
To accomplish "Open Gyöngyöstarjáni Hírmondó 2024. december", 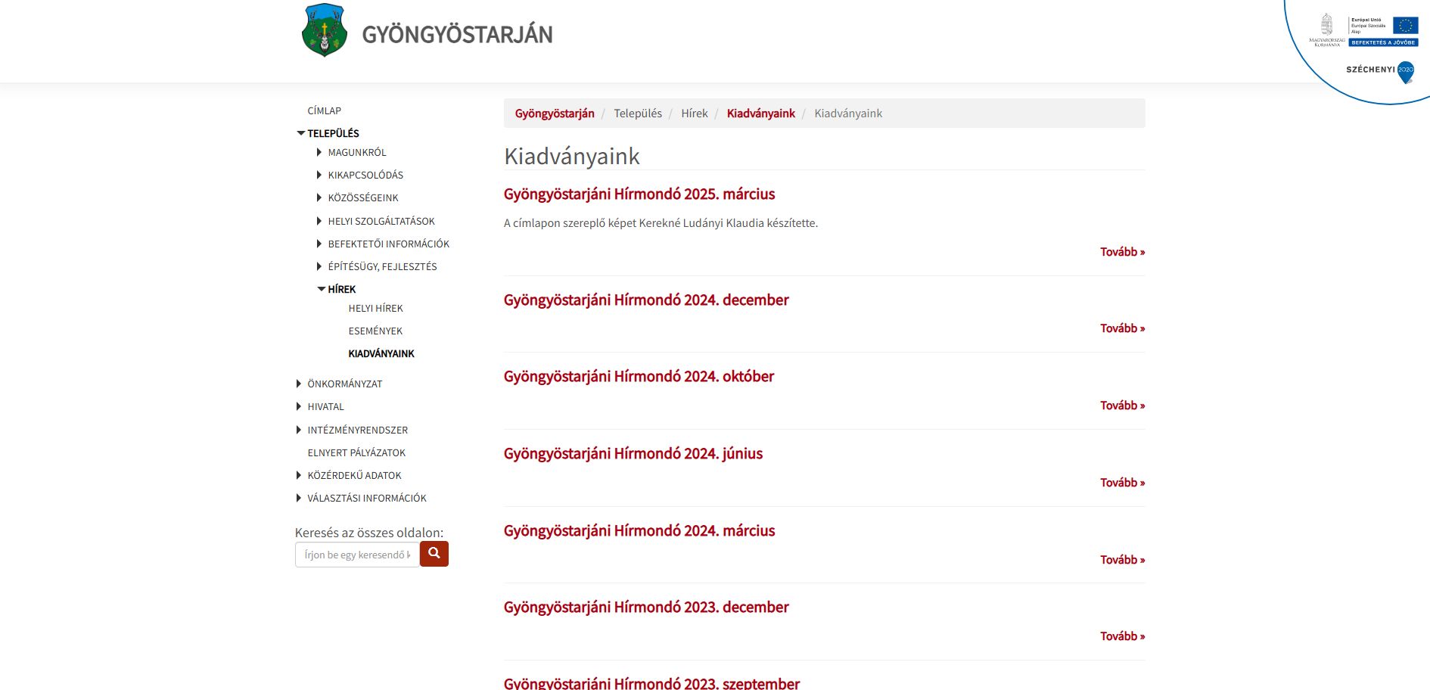I will pos(646,300).
